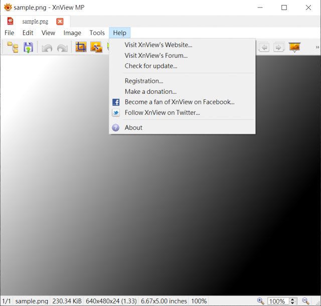Open the About entry

click(x=182, y=127)
